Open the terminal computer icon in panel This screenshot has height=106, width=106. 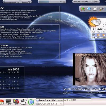(x=8, y=102)
